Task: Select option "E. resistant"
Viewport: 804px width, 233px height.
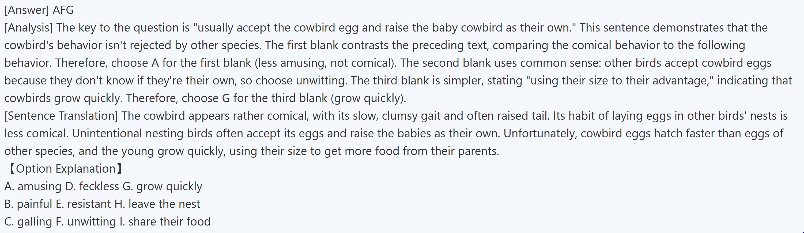Action: tap(83, 204)
